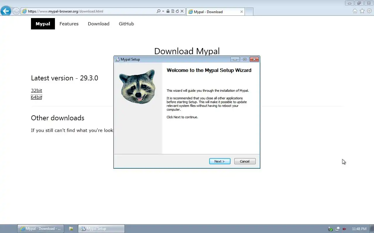
Task: Click the 'Other downloads' heading
Action: (58, 118)
